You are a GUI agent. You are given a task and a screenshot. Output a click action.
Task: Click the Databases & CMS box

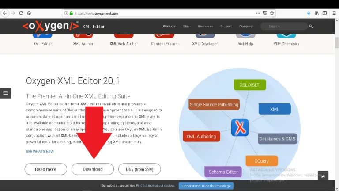point(277,138)
